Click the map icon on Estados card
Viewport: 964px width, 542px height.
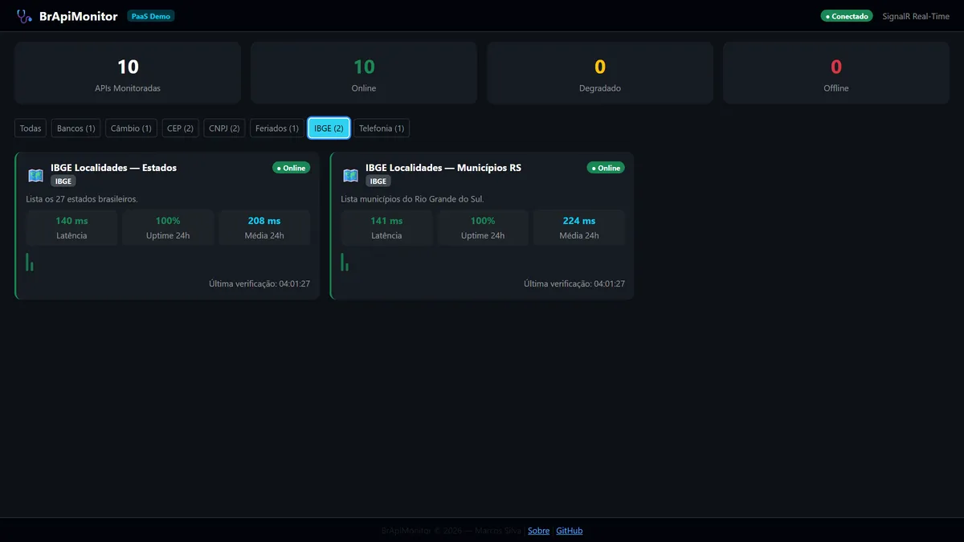[35, 175]
